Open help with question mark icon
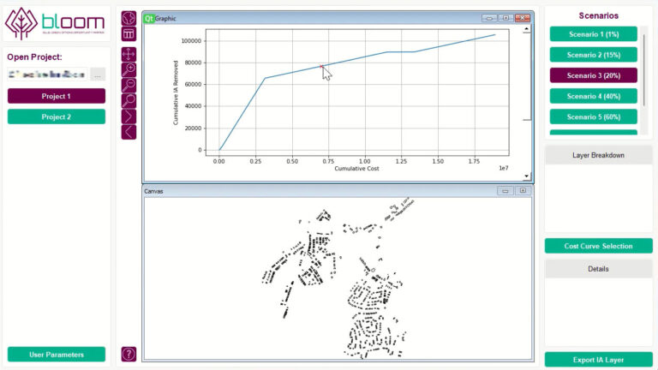Screen dimensions: 658x370 [129, 354]
